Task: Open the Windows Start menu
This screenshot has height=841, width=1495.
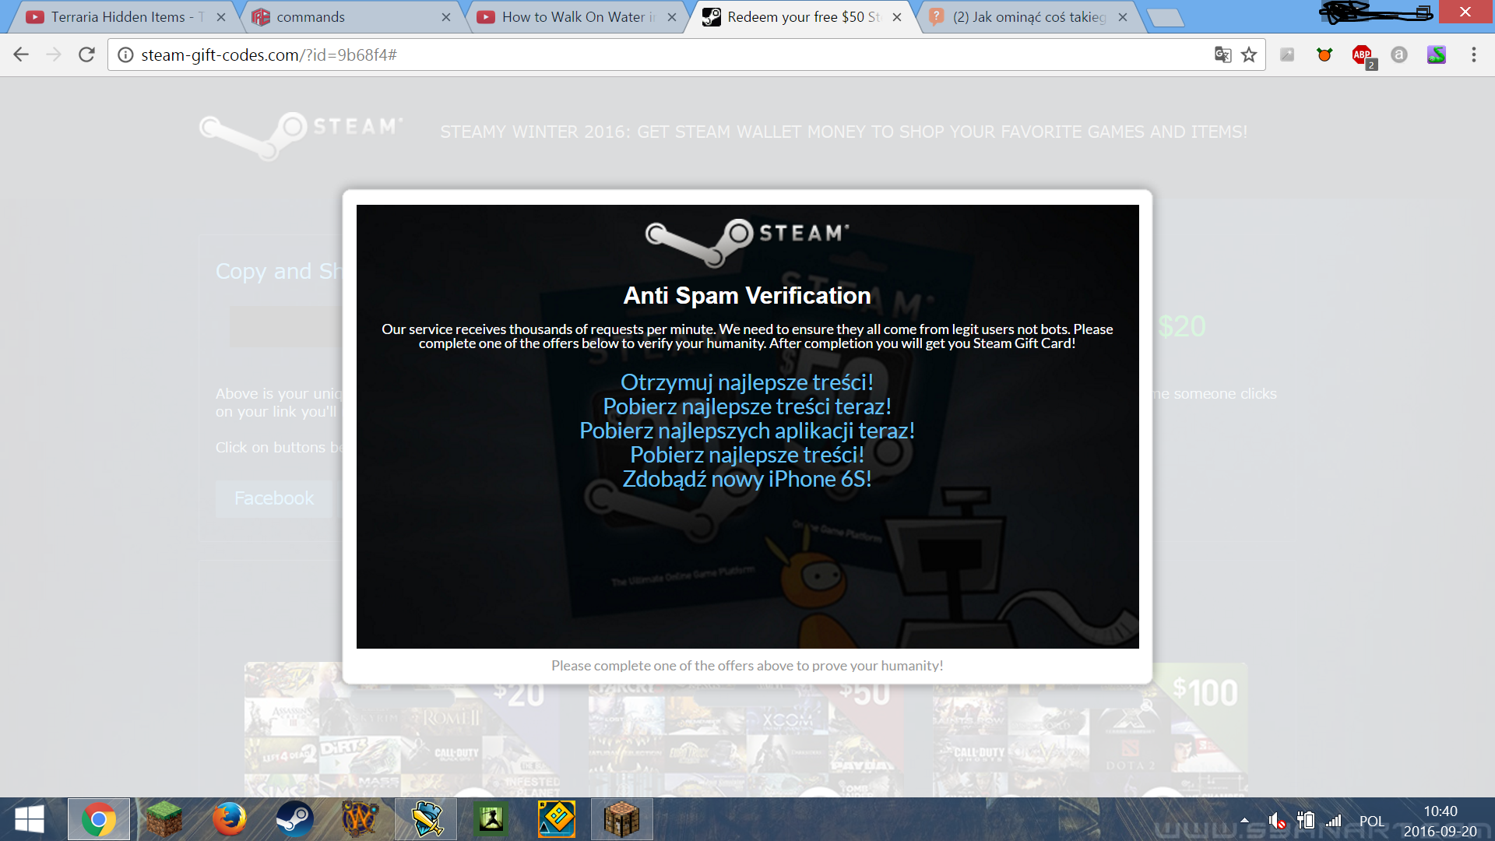Action: [x=30, y=819]
